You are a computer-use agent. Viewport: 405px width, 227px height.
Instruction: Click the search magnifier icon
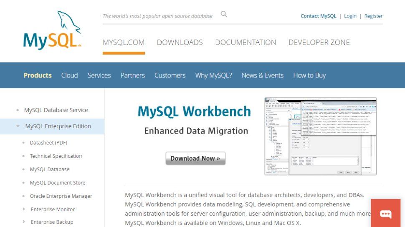[224, 14]
